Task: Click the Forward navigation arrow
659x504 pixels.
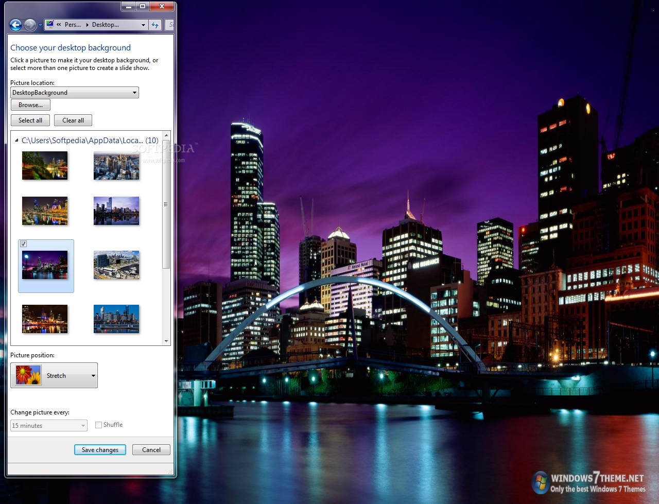Action: pyautogui.click(x=30, y=25)
